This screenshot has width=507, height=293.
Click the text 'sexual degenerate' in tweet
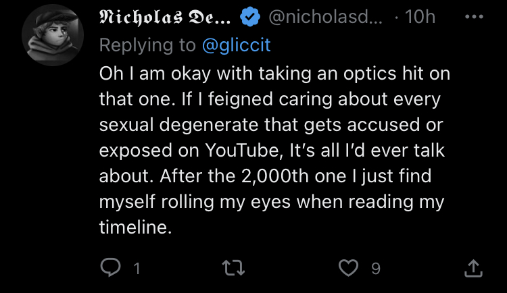pyautogui.click(x=179, y=125)
